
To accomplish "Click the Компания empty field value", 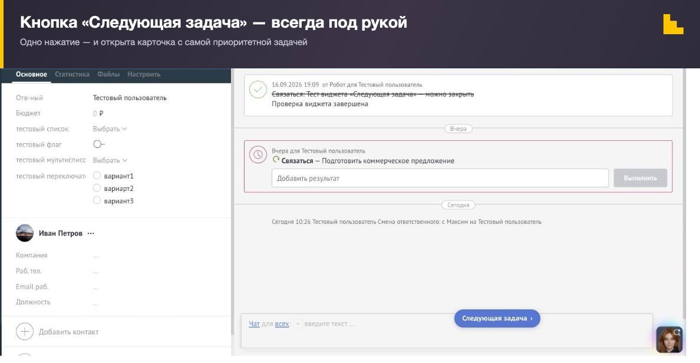I will pyautogui.click(x=95, y=256).
